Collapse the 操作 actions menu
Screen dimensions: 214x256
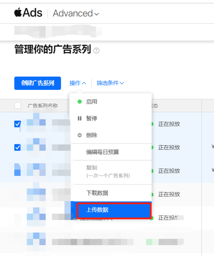(x=78, y=83)
